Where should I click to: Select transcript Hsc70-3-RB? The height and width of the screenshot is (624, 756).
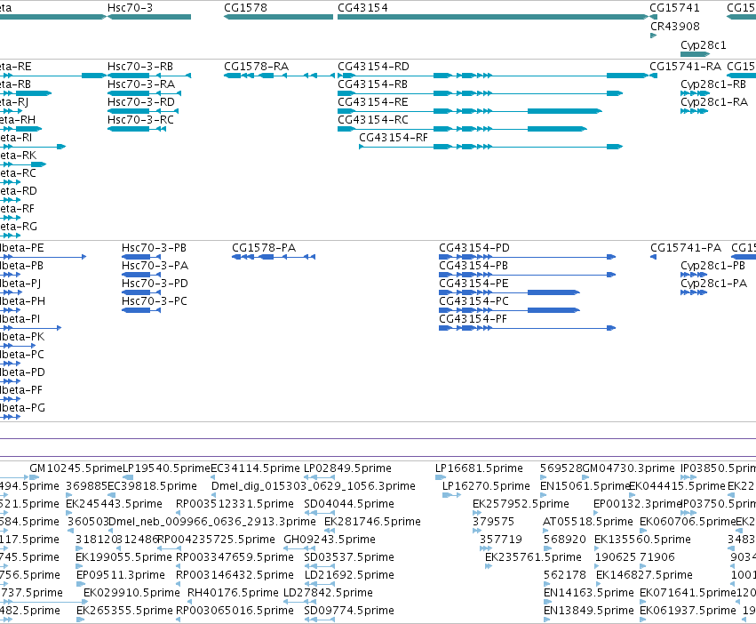(x=149, y=76)
